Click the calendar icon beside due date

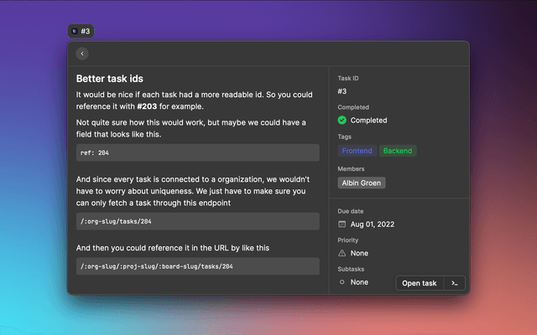(342, 224)
